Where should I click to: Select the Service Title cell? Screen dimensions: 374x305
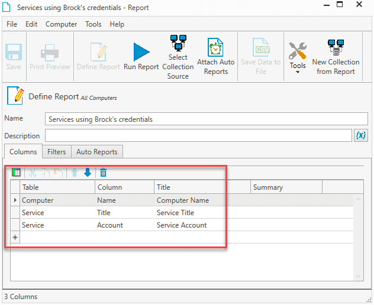(202, 213)
